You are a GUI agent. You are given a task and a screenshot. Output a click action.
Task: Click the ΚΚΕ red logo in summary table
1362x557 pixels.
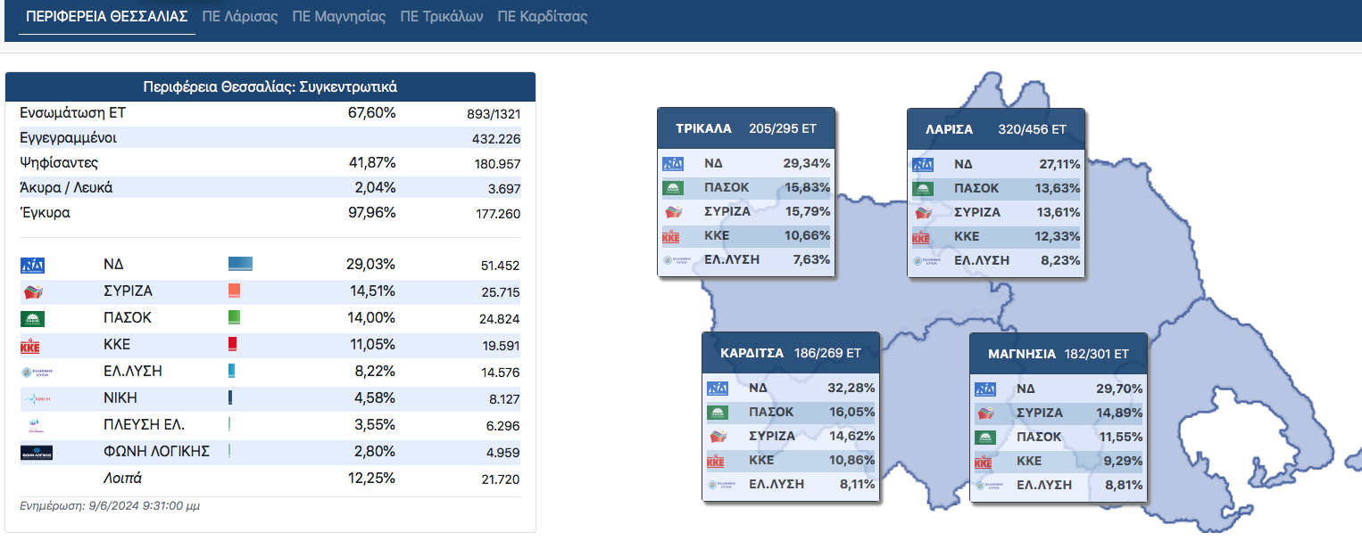(30, 346)
